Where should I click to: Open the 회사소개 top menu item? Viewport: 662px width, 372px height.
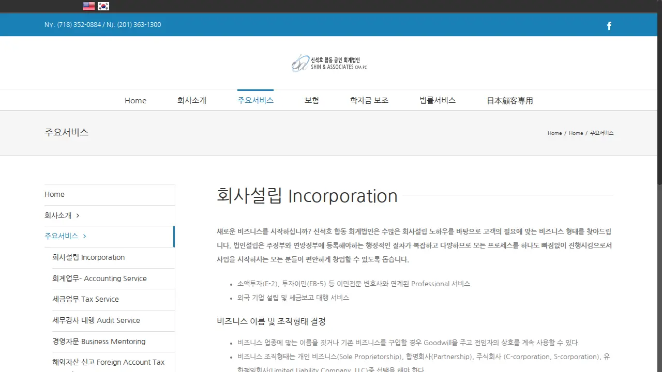(192, 101)
